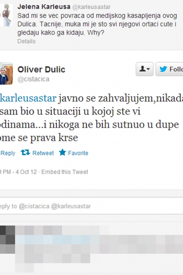
Task: Open Oliver Dulic's profile name
Action: click(41, 69)
